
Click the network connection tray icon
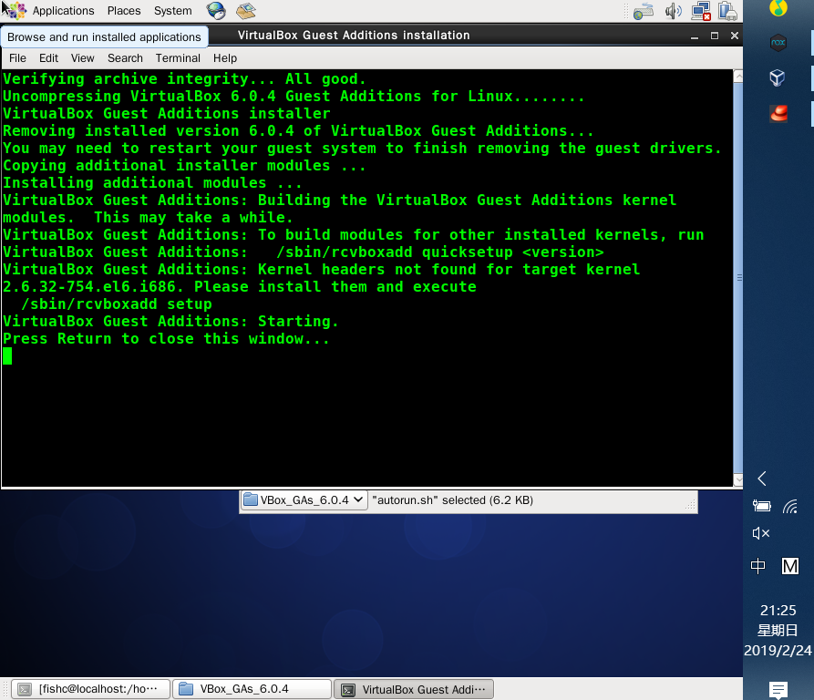[x=701, y=11]
